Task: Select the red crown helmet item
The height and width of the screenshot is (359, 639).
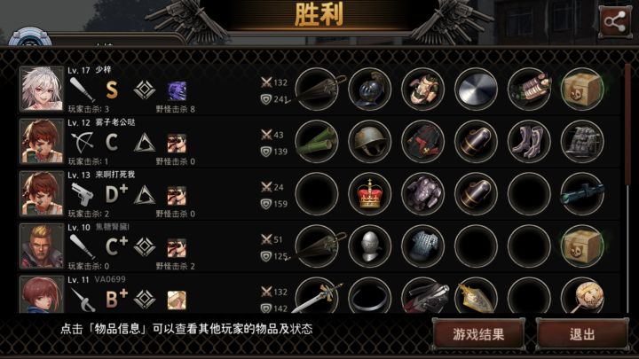Action: [369, 194]
